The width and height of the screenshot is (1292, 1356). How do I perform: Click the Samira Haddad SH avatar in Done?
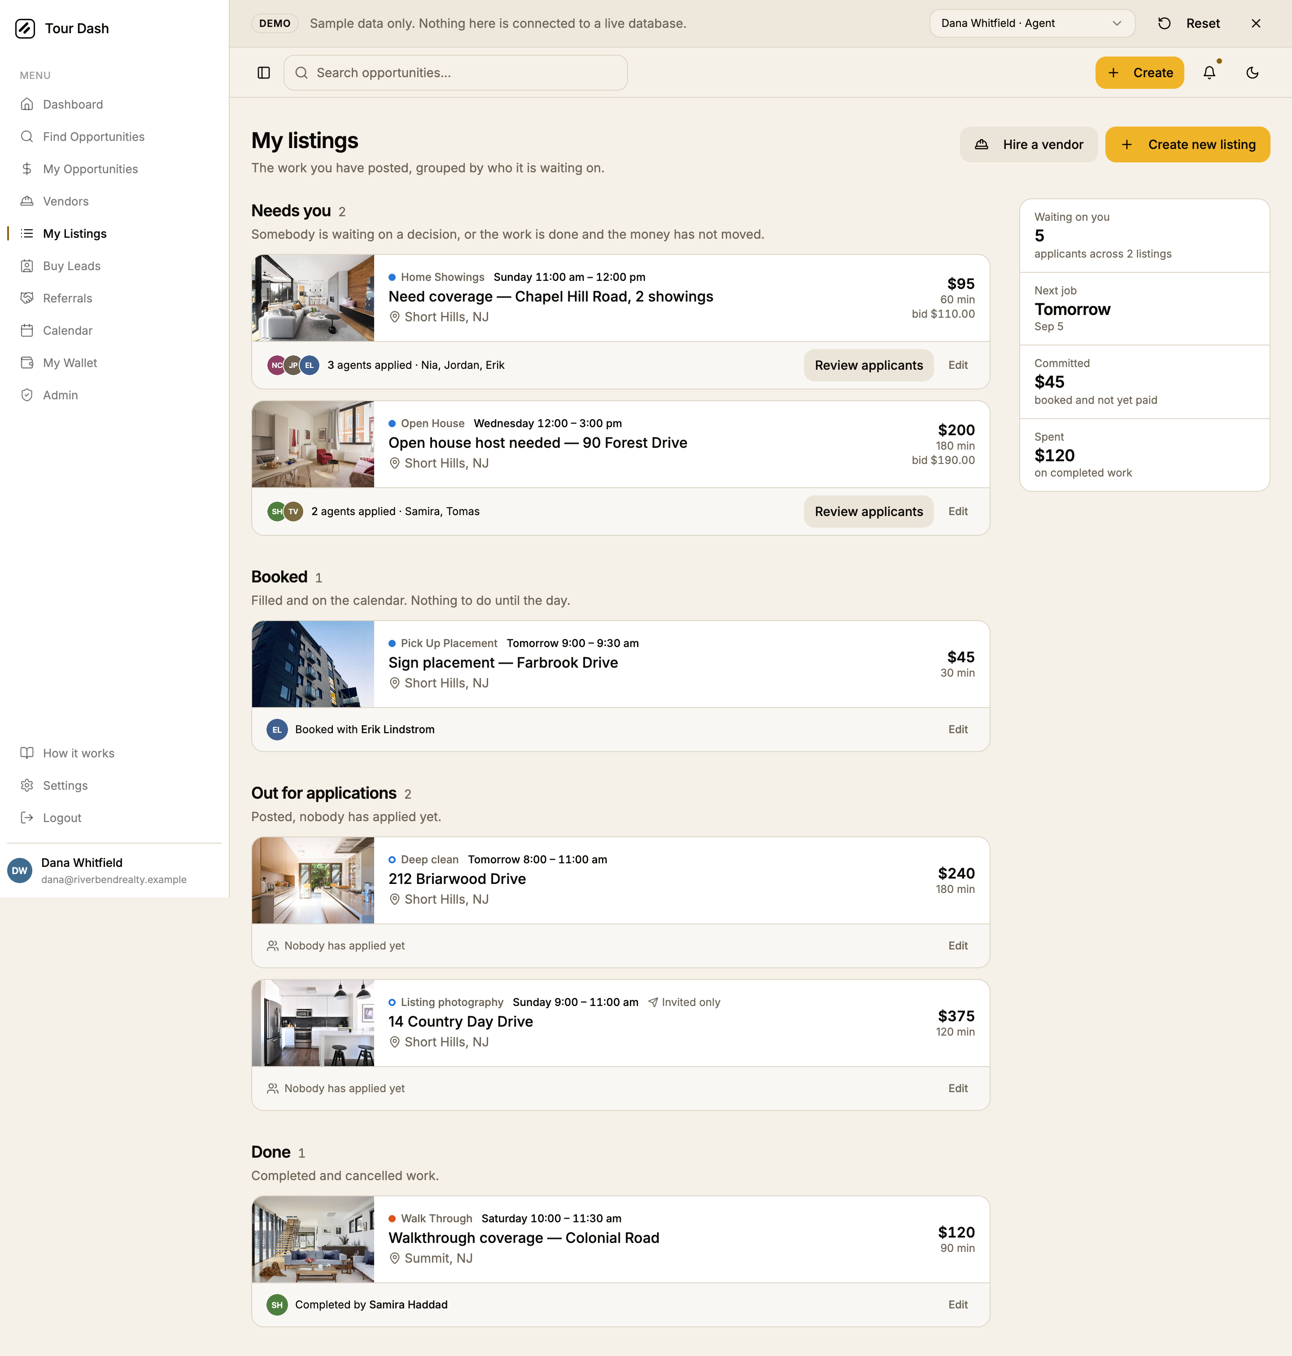coord(277,1304)
